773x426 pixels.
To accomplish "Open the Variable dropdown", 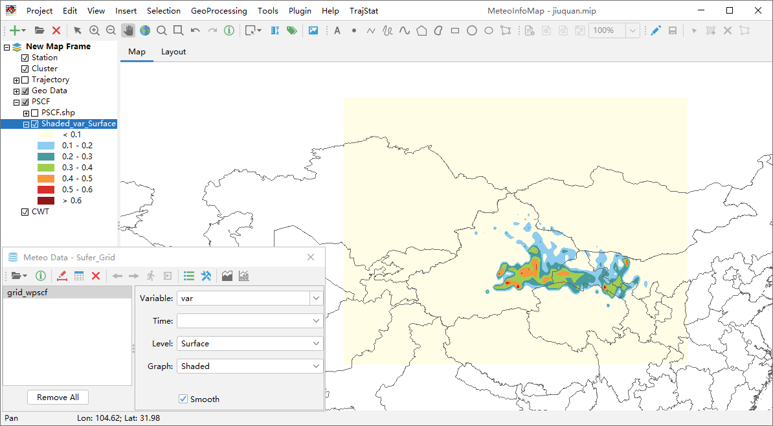I will (x=316, y=298).
